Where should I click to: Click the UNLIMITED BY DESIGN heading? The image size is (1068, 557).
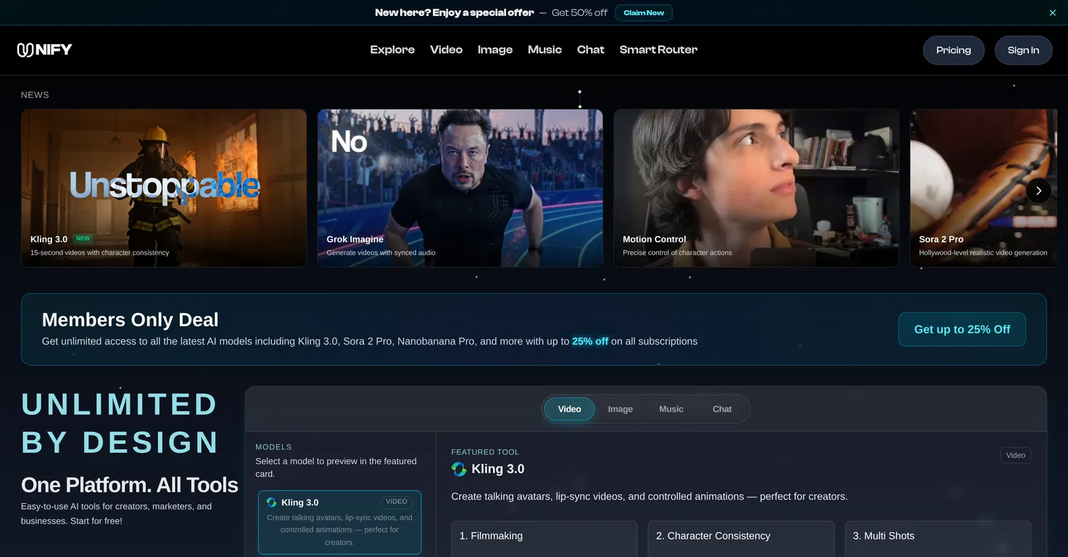pyautogui.click(x=120, y=424)
